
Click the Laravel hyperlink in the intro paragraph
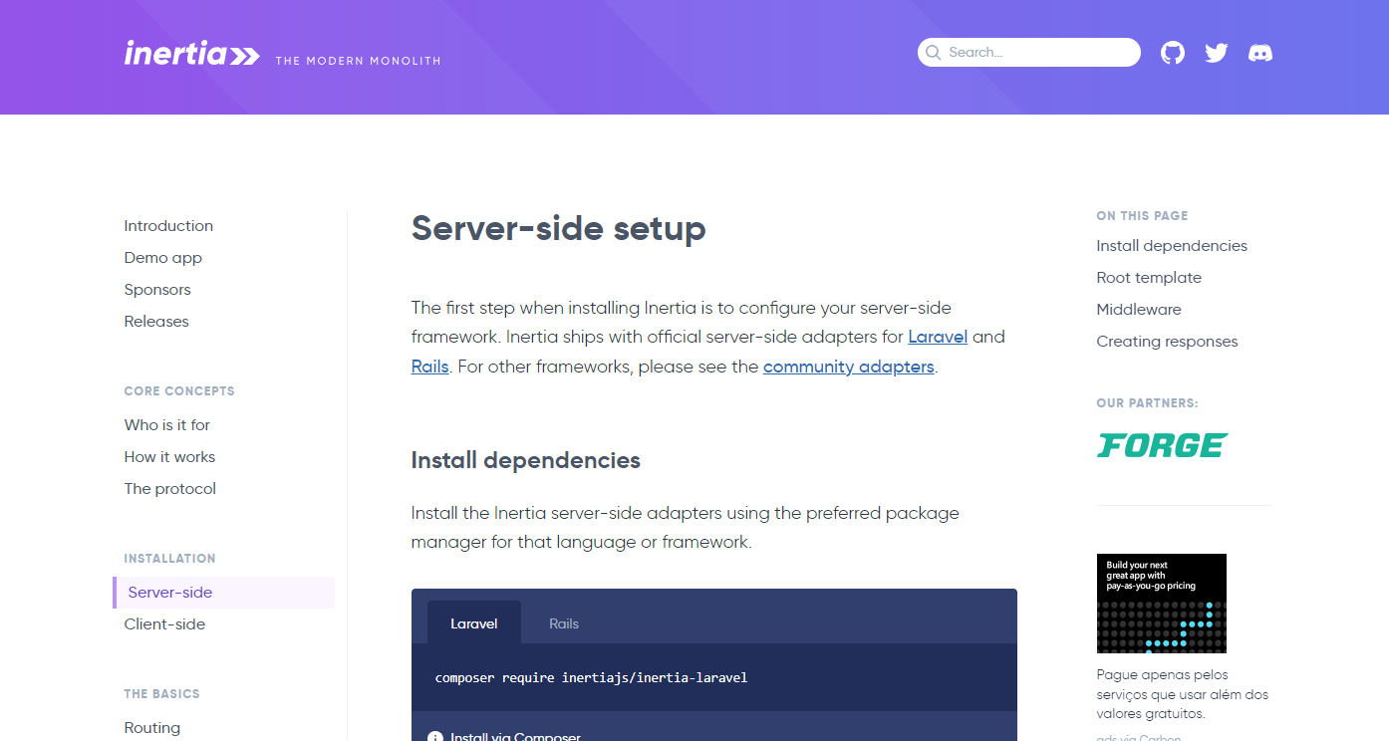(938, 337)
